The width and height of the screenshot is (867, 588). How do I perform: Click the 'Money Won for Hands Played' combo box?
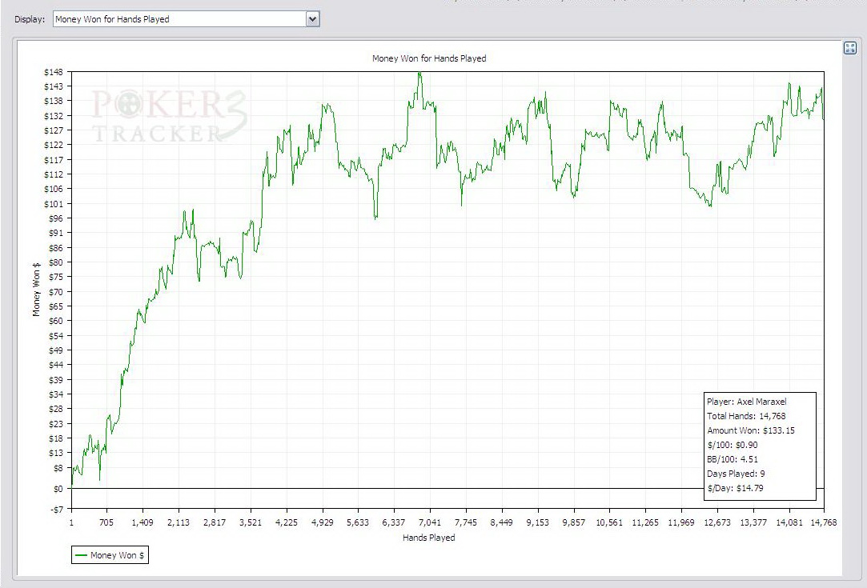(x=179, y=19)
